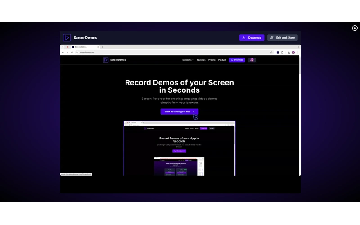Go to the Pricing page
The width and height of the screenshot is (360, 225).
211,60
